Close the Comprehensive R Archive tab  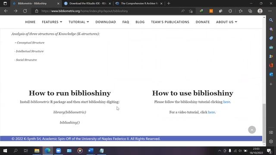(161, 3)
